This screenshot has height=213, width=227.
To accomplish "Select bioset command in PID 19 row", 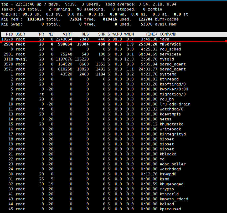I will click(x=167, y=144).
